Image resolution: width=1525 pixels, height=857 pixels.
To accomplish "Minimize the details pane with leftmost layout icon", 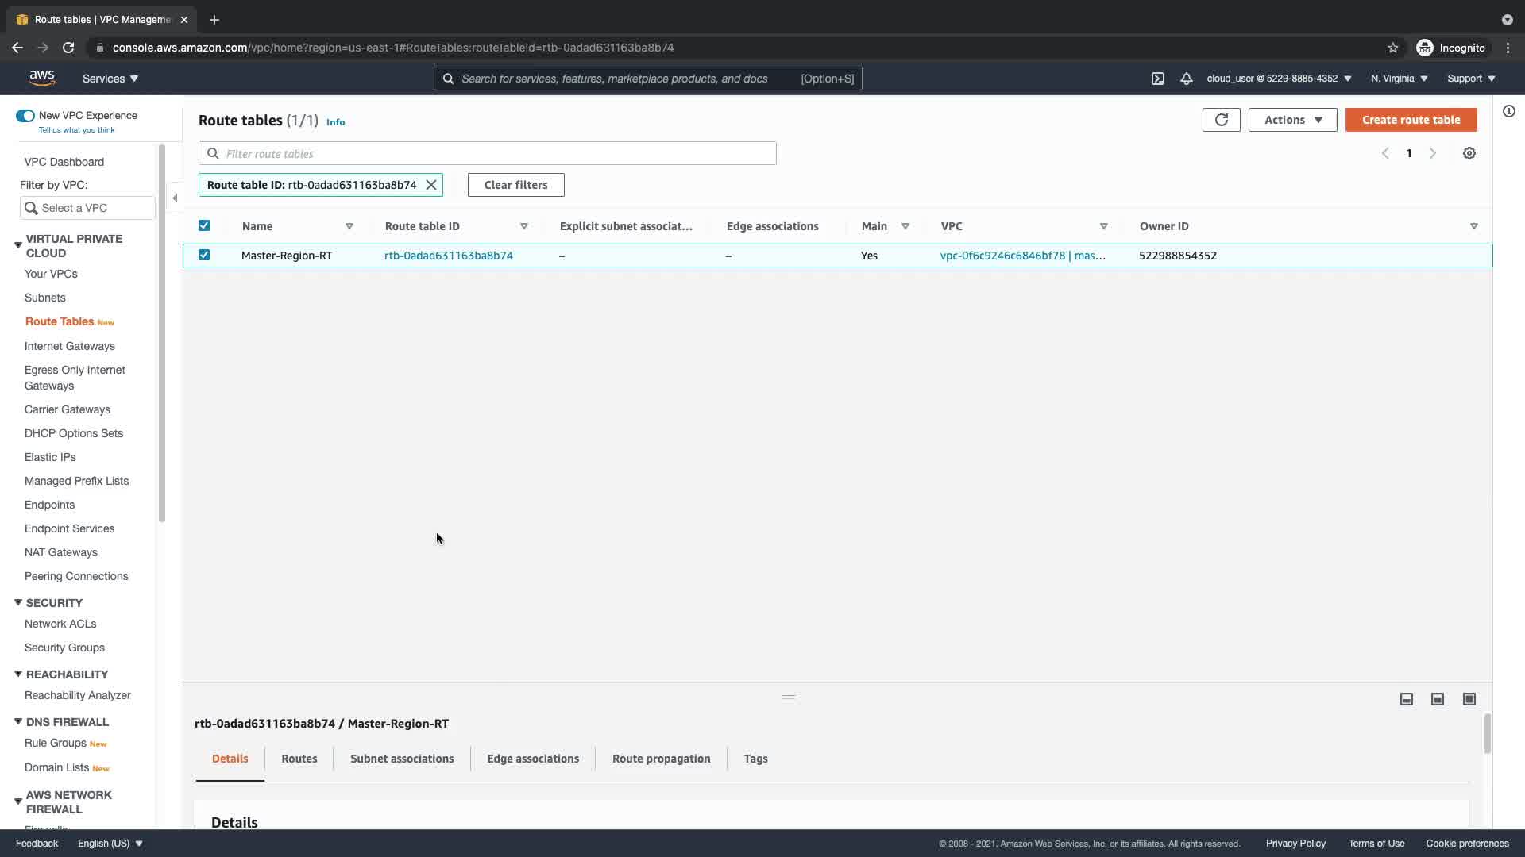I will (x=1406, y=699).
